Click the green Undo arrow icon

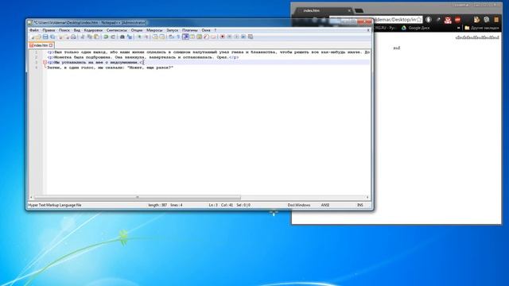coord(106,37)
